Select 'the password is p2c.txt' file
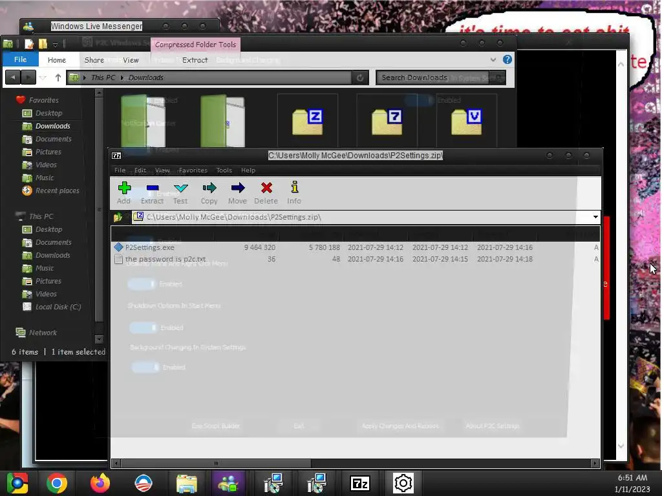This screenshot has width=662, height=496. 165,259
